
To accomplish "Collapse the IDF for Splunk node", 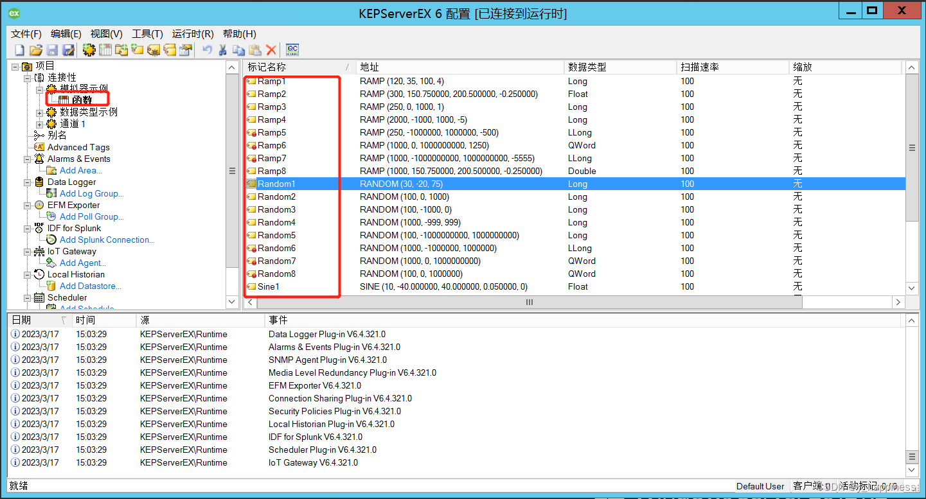I will pyautogui.click(x=27, y=228).
